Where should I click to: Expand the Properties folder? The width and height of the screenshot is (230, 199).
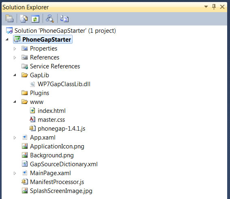15,49
